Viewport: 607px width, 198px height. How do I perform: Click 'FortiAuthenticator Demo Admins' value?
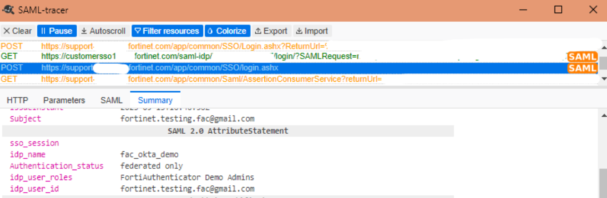pyautogui.click(x=187, y=177)
